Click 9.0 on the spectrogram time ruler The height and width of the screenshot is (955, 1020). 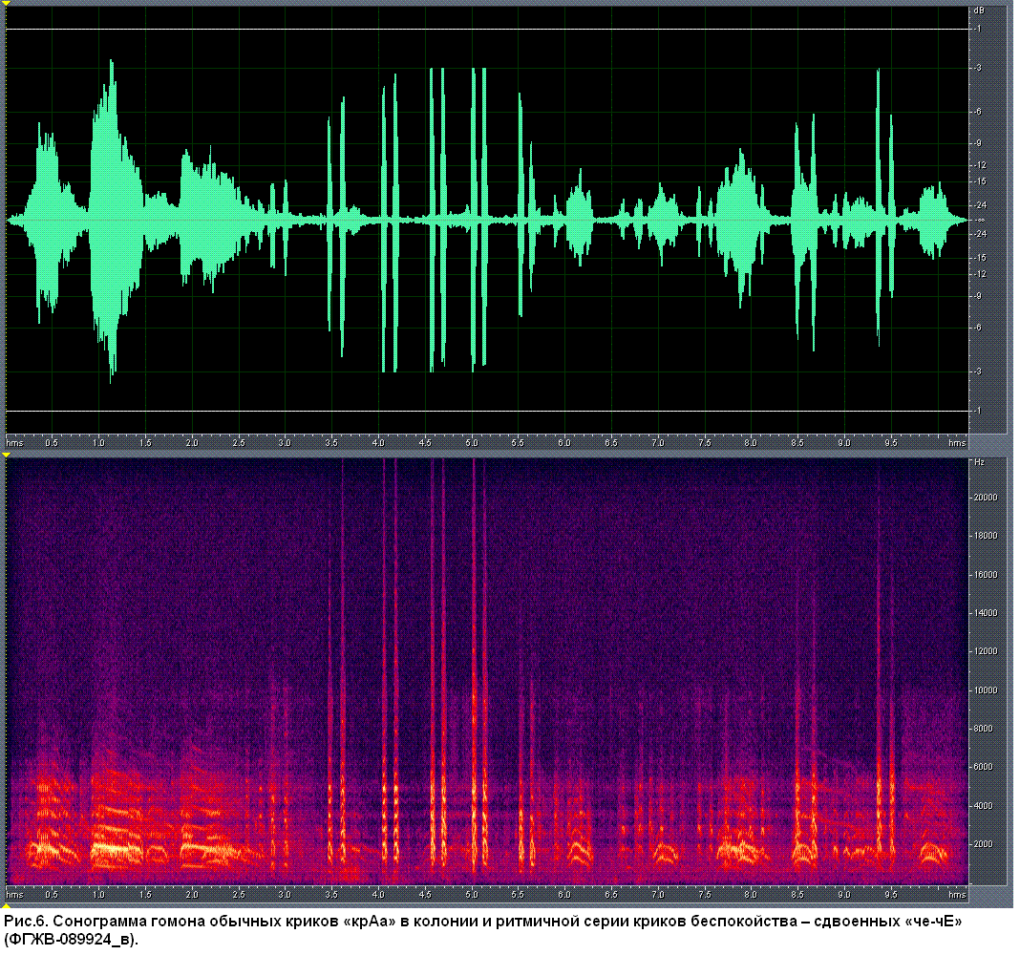click(844, 895)
